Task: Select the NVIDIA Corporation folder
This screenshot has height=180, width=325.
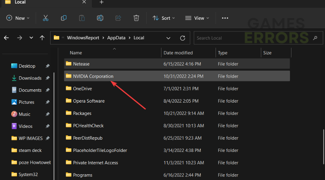Action: coord(93,76)
